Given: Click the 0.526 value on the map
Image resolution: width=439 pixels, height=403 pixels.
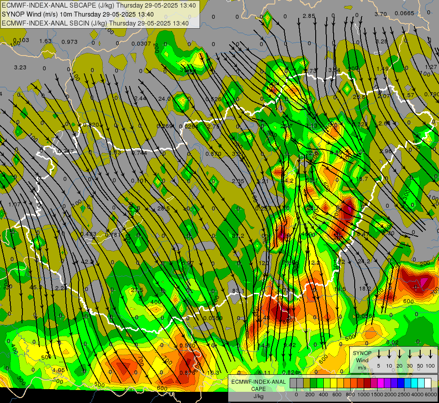Looking at the screenshot, I should click(213, 99).
